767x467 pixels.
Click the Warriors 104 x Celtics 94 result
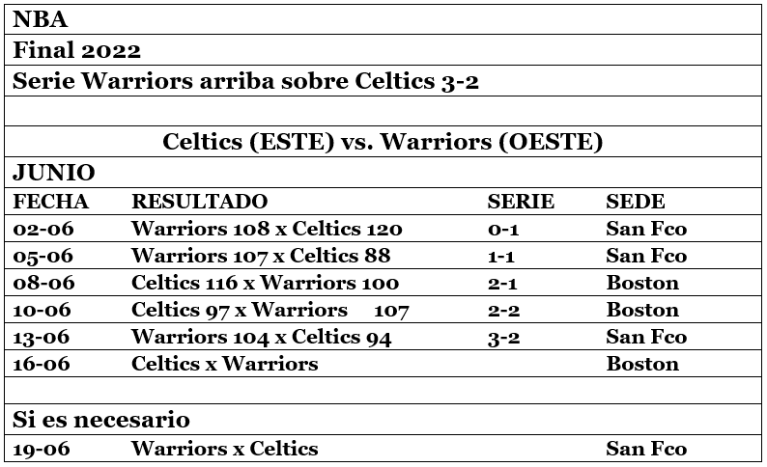coord(261,337)
